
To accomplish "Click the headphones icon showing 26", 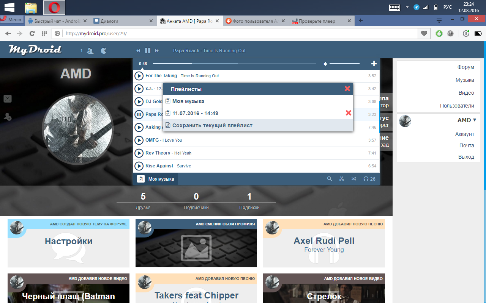I will pyautogui.click(x=369, y=179).
